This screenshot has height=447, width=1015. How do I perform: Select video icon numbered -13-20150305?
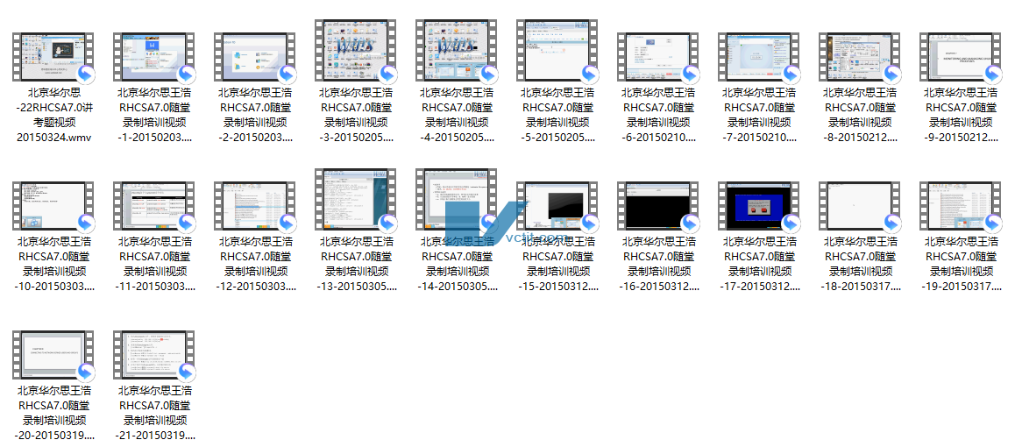point(356,199)
